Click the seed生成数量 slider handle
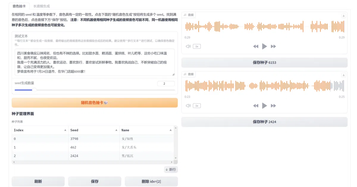 point(34,90)
